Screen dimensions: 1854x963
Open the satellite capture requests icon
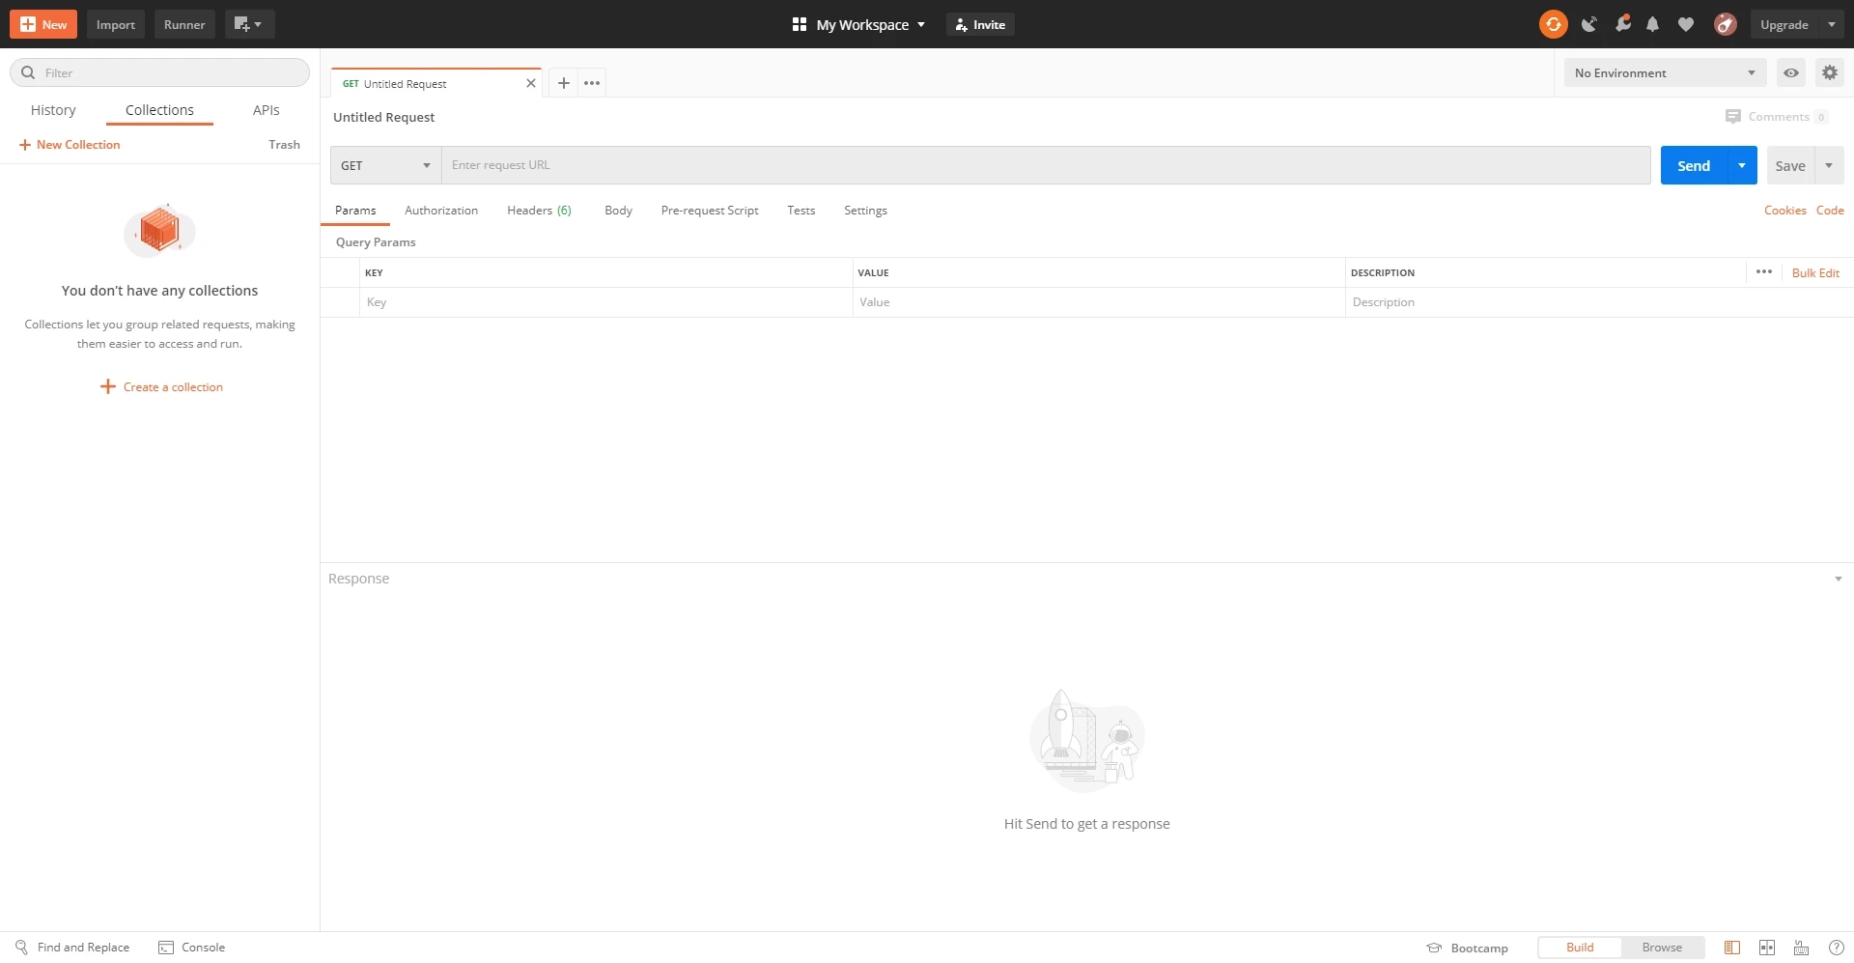1588,24
